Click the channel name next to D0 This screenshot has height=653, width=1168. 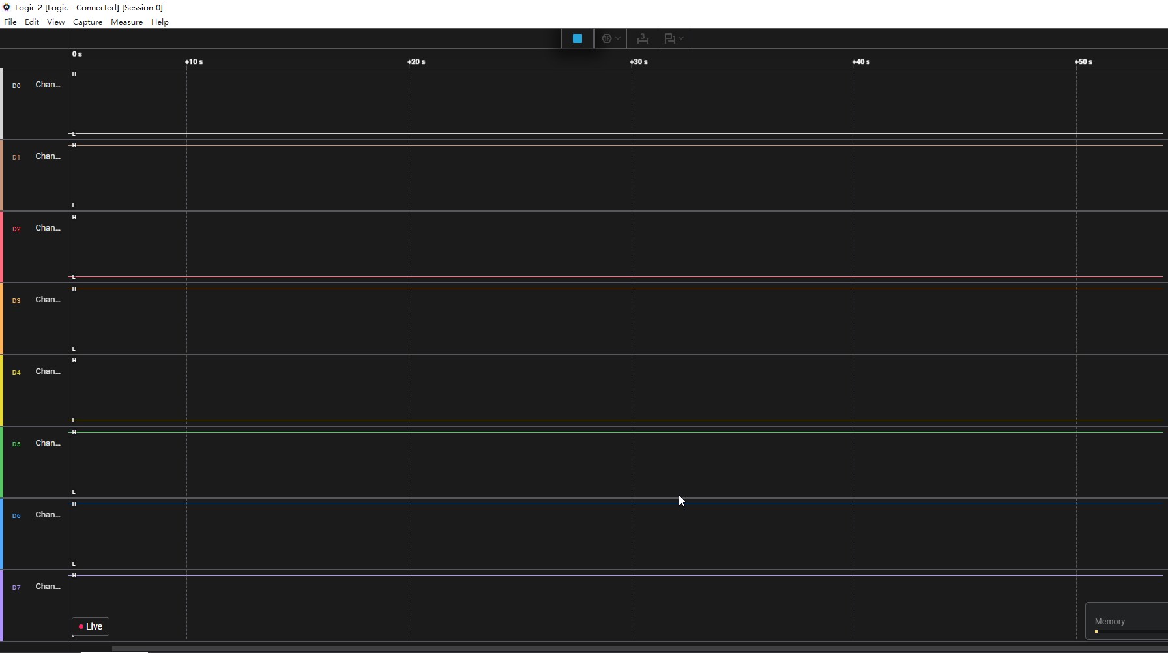pyautogui.click(x=48, y=85)
